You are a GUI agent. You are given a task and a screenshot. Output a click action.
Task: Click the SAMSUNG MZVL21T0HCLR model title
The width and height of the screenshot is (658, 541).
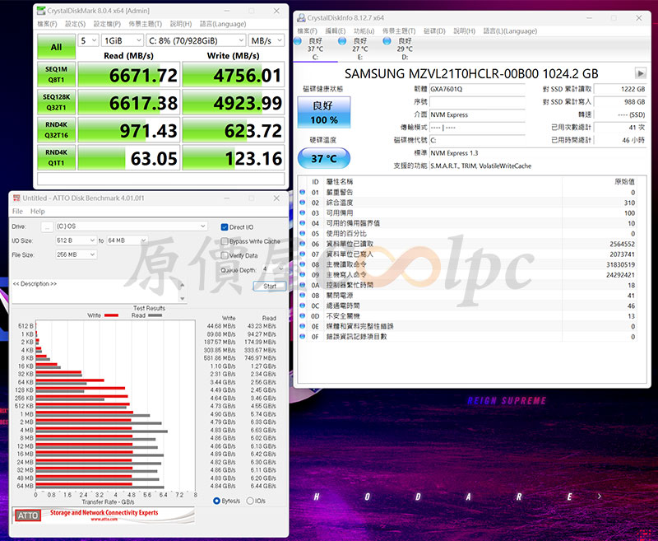pyautogui.click(x=471, y=74)
